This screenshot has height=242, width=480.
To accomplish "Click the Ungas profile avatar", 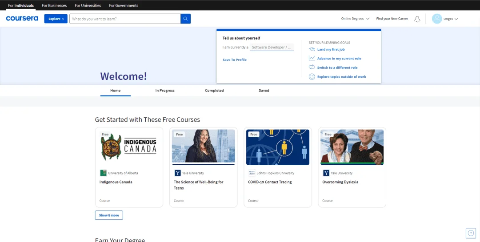I will [x=437, y=19].
